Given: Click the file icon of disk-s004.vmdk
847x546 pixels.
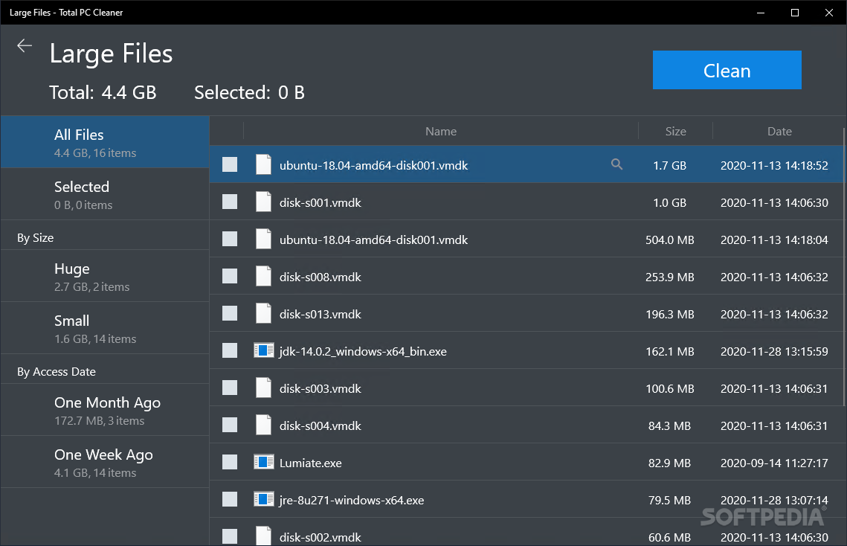Looking at the screenshot, I should (x=263, y=425).
